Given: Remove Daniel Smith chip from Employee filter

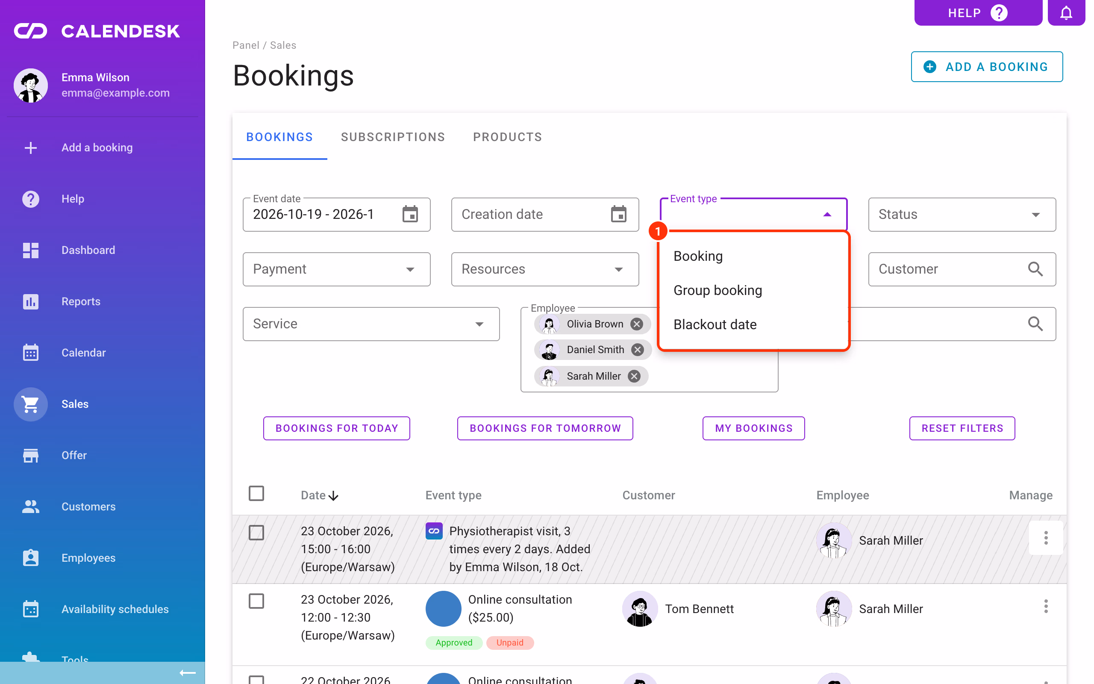Looking at the screenshot, I should click(x=638, y=350).
